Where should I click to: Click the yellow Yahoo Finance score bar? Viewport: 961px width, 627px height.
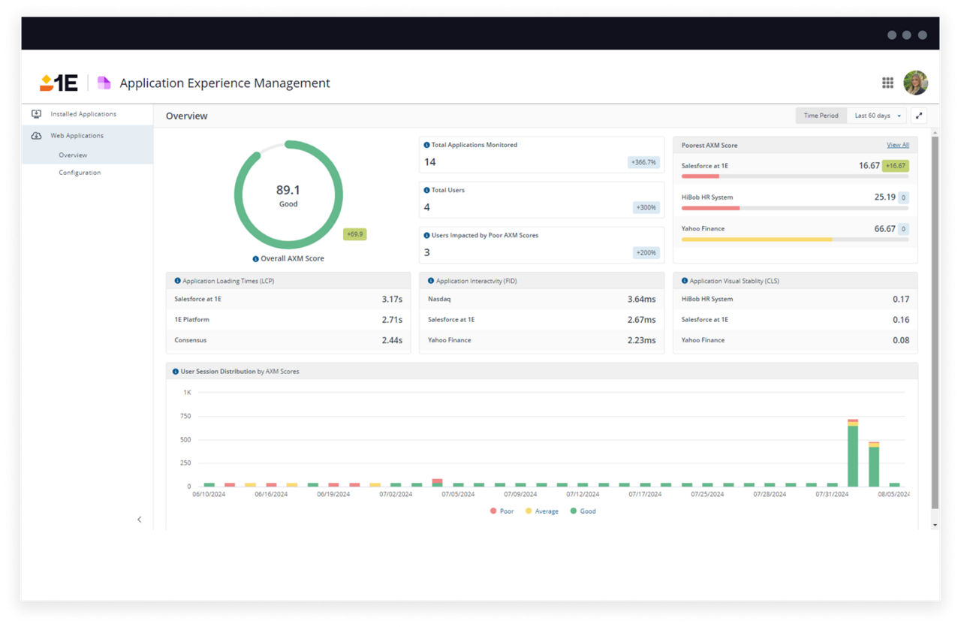tap(757, 240)
